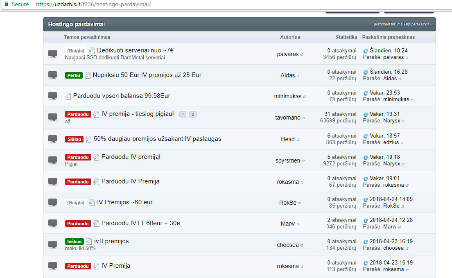Screen dimensions: 452x278
Task: Click new-post page icon before Parduodu vpson balansa
Action: (x=68, y=96)
